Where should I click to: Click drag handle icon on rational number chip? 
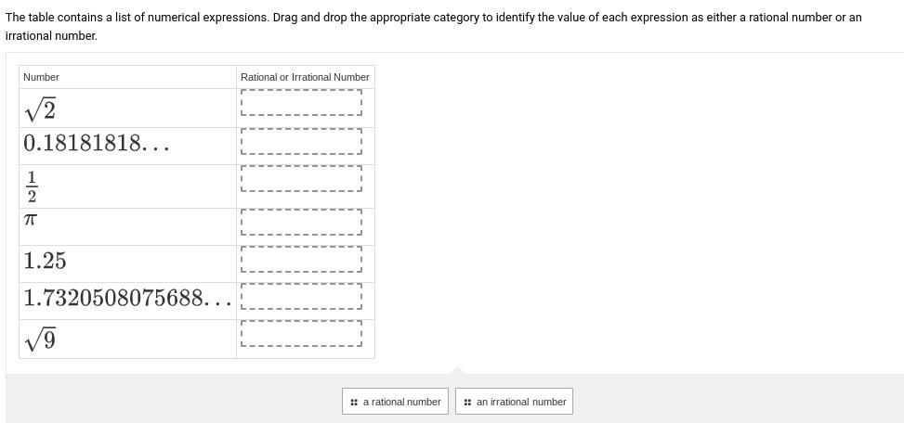tap(354, 402)
